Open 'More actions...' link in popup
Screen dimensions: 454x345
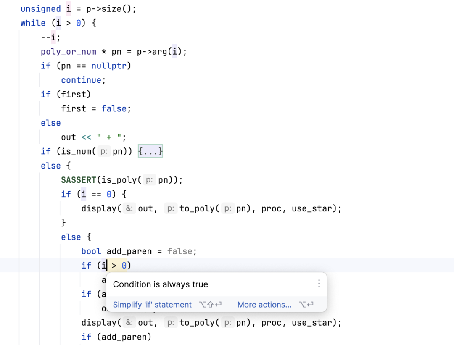264,305
